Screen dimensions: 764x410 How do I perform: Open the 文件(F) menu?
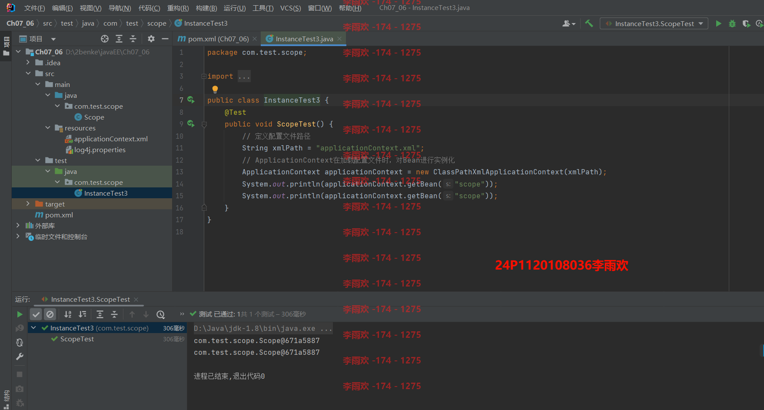coord(34,8)
